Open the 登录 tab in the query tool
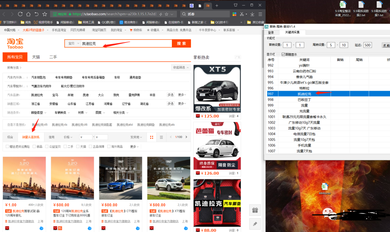 pos(271,32)
